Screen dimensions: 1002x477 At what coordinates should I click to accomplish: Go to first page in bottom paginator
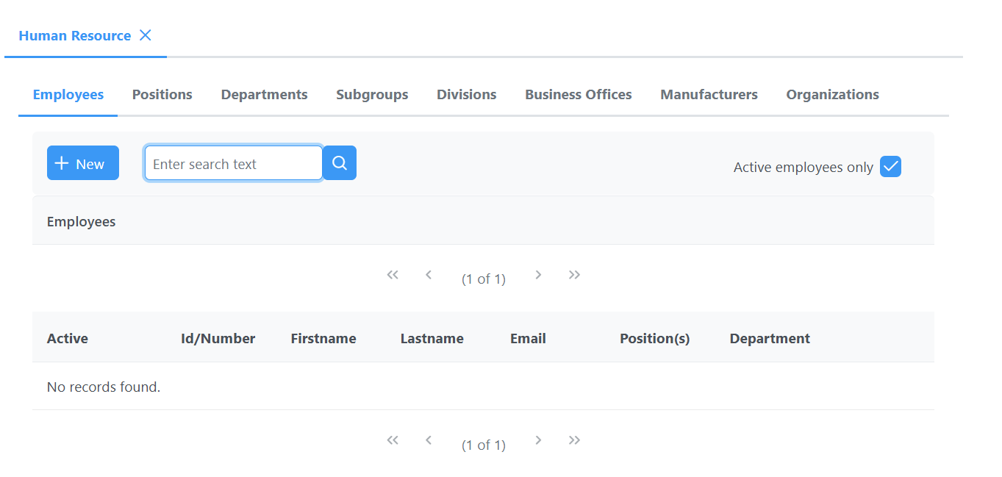tap(393, 440)
